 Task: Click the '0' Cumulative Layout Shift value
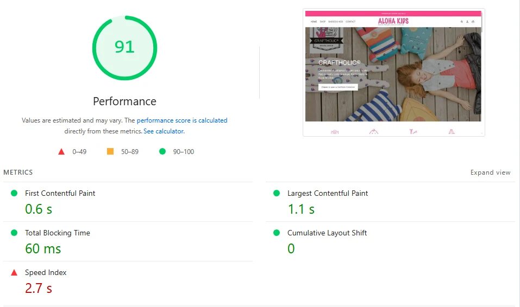click(291, 249)
